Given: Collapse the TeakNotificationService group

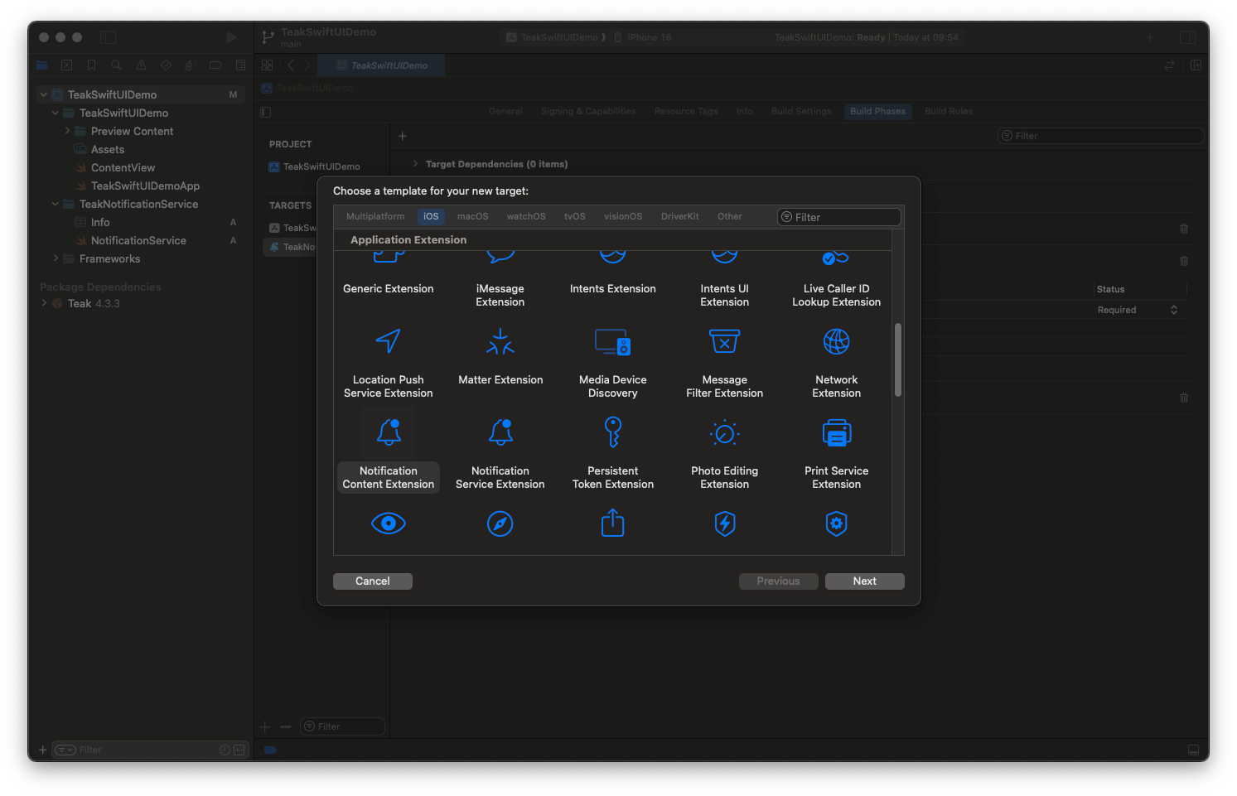Looking at the screenshot, I should click(56, 204).
